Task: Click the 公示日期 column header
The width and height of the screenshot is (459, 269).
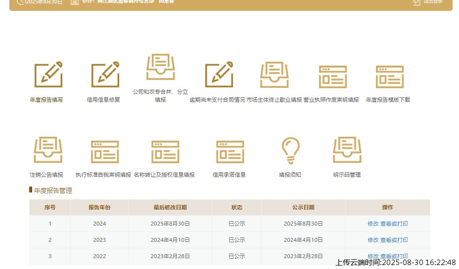Action: tap(303, 207)
